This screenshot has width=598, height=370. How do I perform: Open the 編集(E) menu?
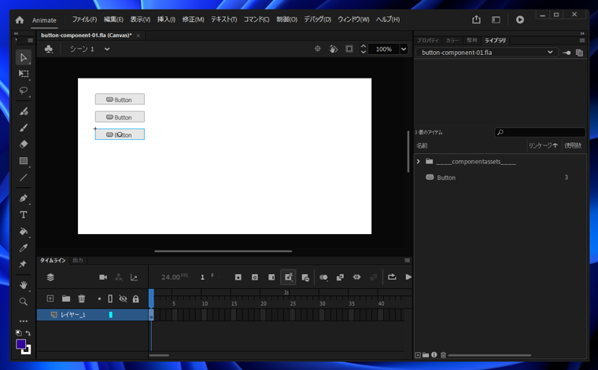pos(113,20)
